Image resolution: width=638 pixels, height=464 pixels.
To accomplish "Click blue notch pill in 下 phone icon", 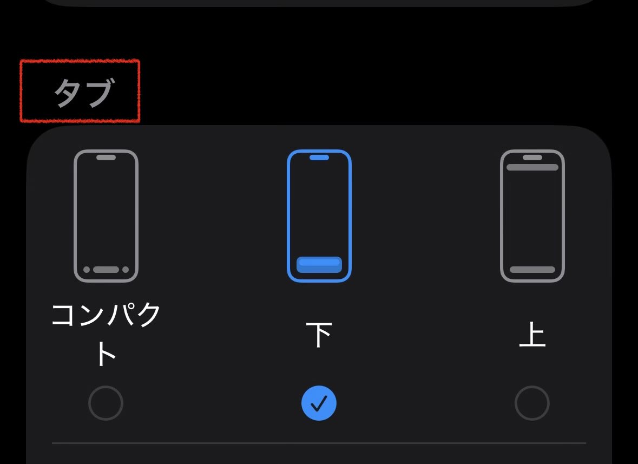I will (319, 158).
